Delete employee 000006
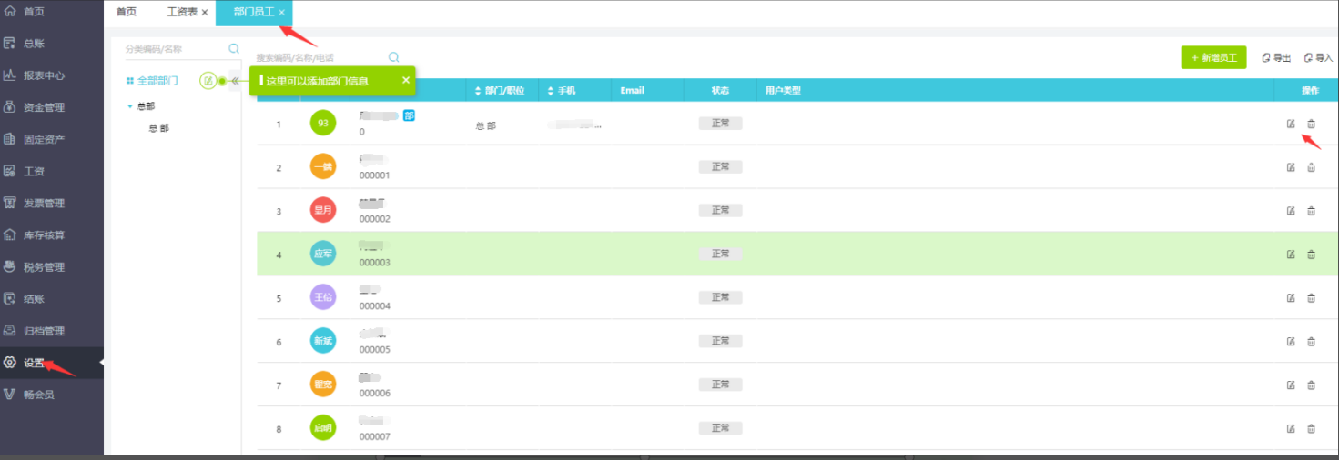1339x460 pixels. 1311,385
